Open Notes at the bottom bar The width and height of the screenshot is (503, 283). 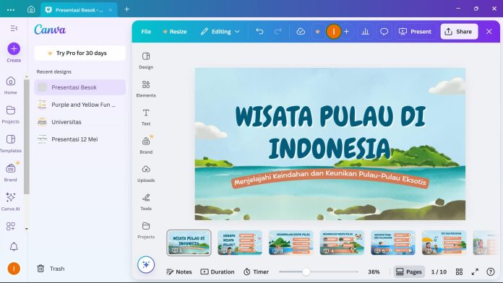(179, 271)
